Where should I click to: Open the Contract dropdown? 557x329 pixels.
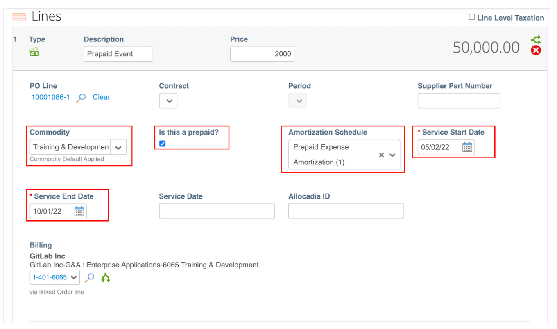tap(168, 101)
